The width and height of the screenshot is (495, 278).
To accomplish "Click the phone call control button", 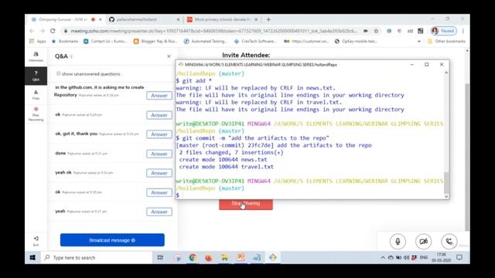I will point(449,242).
